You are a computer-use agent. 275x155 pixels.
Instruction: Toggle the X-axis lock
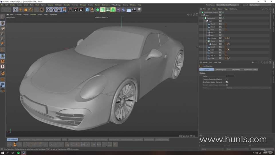(x=48, y=10)
